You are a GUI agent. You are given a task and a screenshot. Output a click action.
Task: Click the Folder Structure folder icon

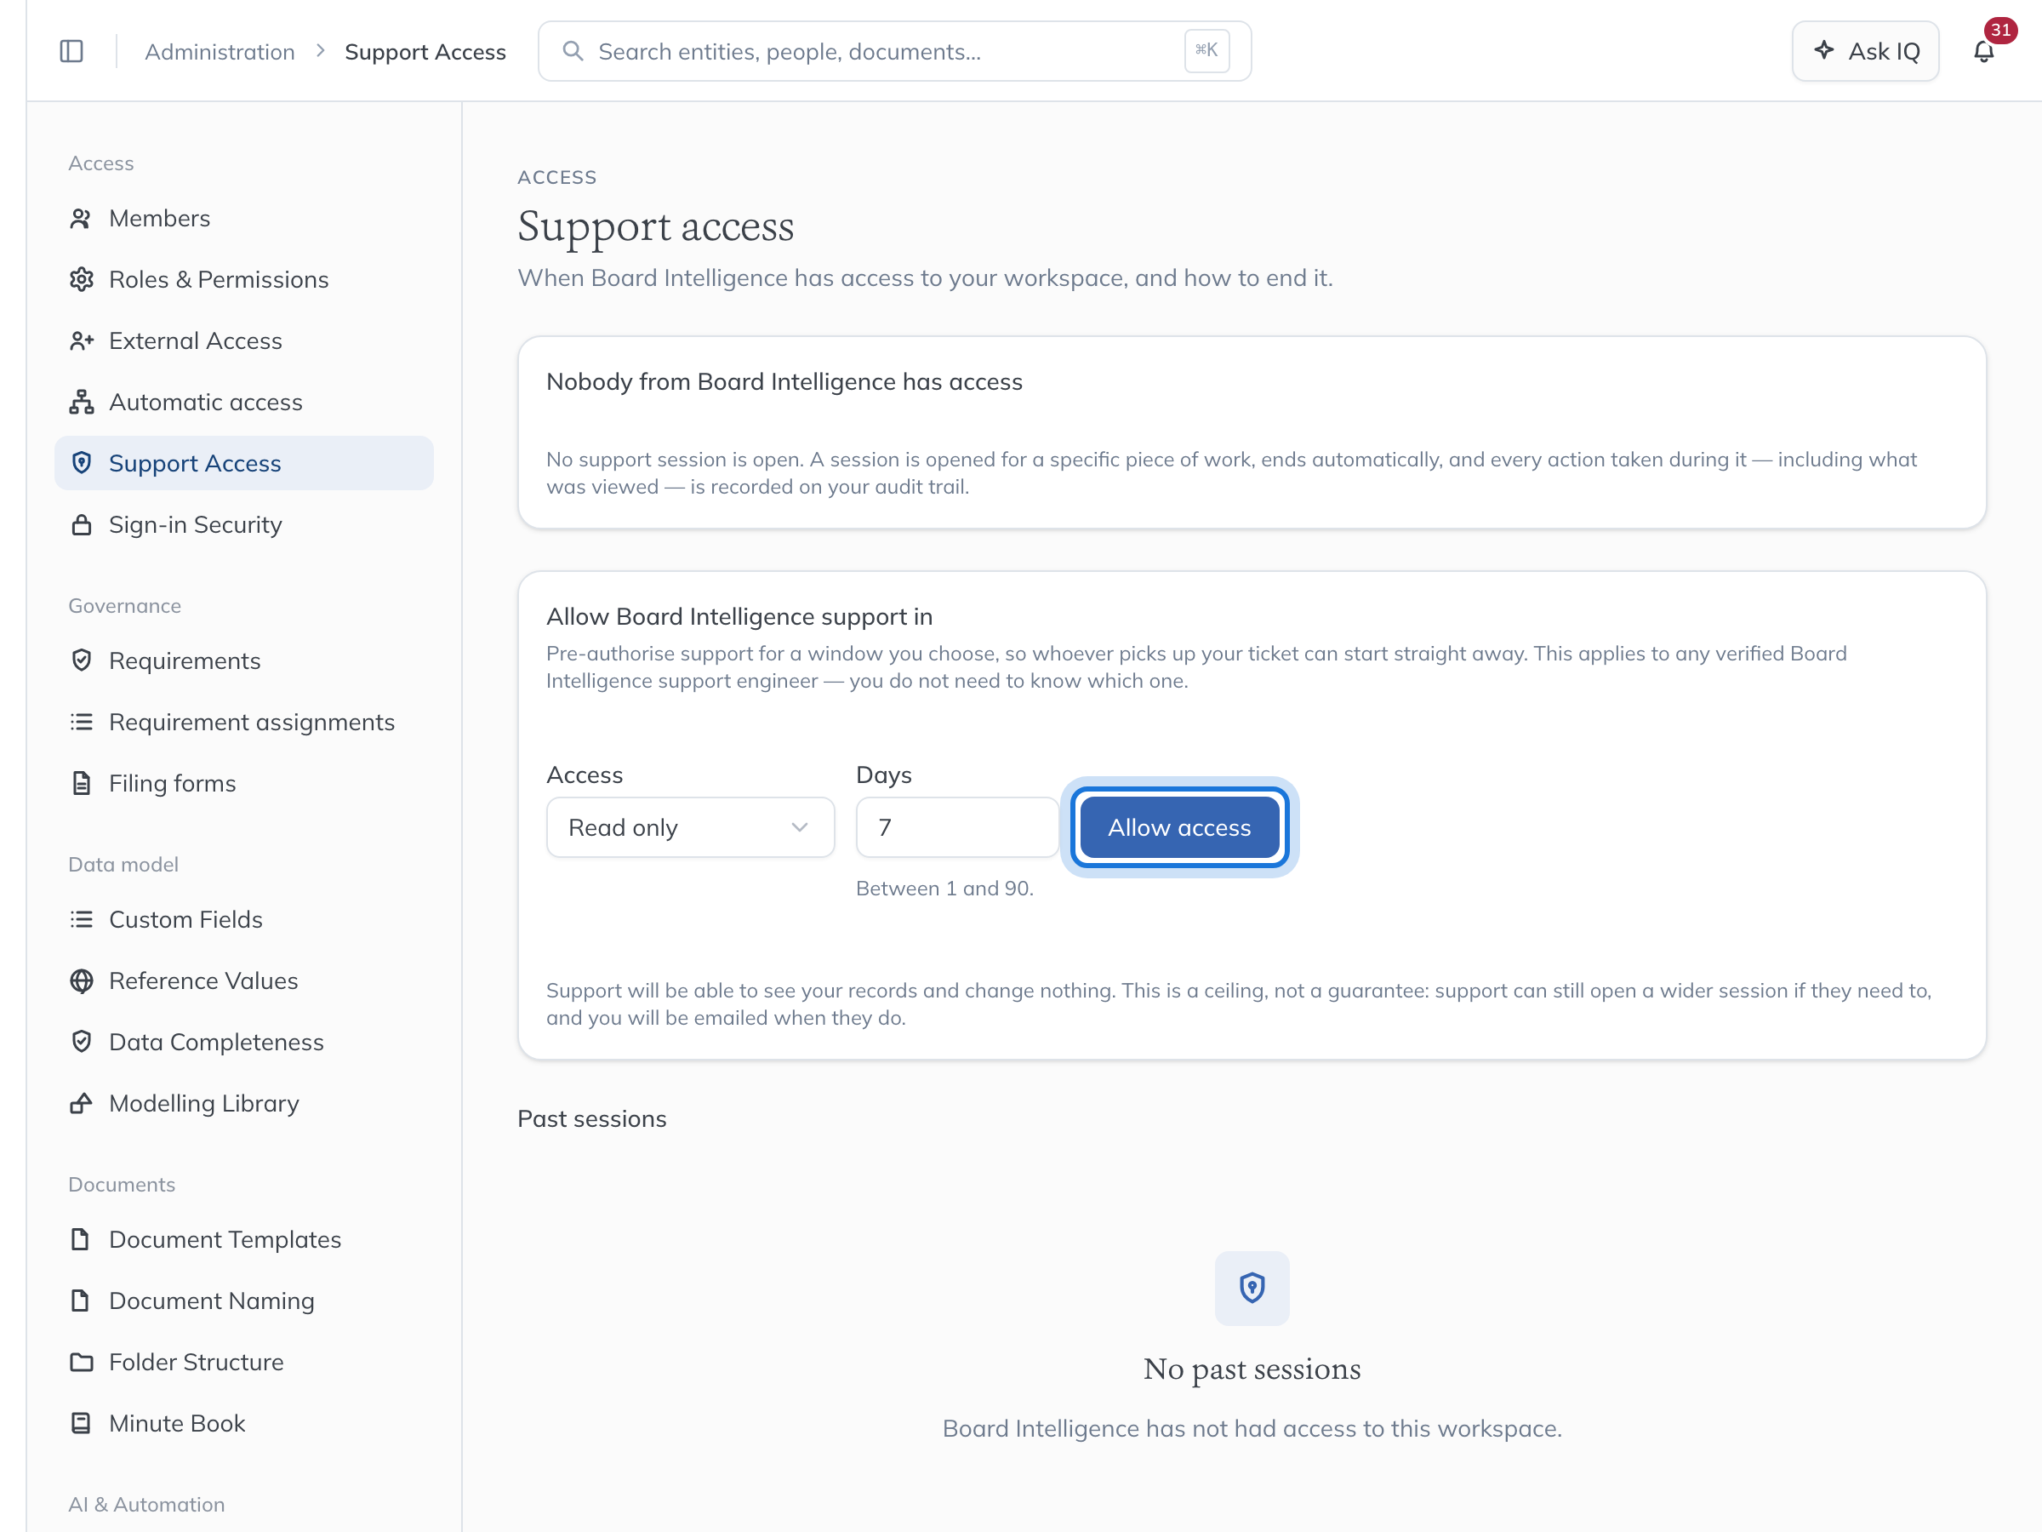click(81, 1362)
